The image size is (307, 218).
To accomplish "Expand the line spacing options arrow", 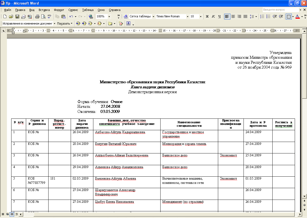I will (256, 17).
